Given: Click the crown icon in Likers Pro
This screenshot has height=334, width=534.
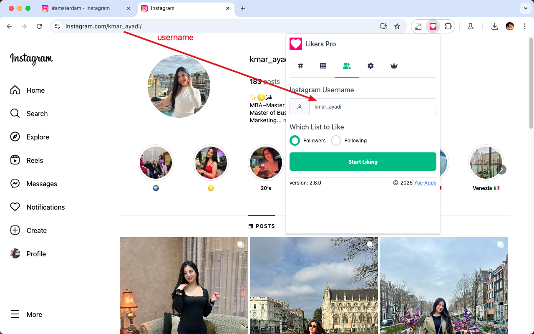Looking at the screenshot, I should (x=394, y=66).
